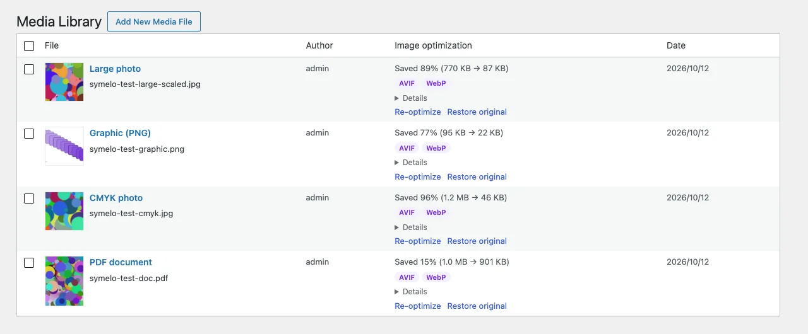Click filename symelo-test-large-scaled.jpg
Viewport: 808px width, 334px height.
[145, 84]
